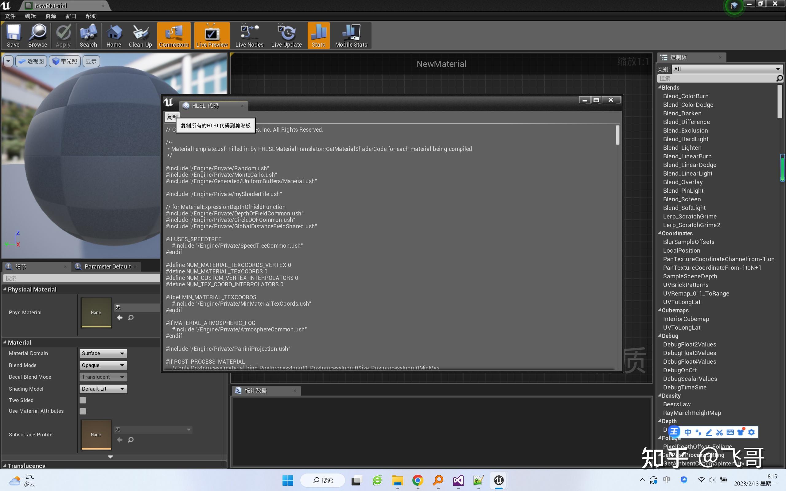Open the 帮助 menu
The height and width of the screenshot is (491, 786).
click(91, 16)
